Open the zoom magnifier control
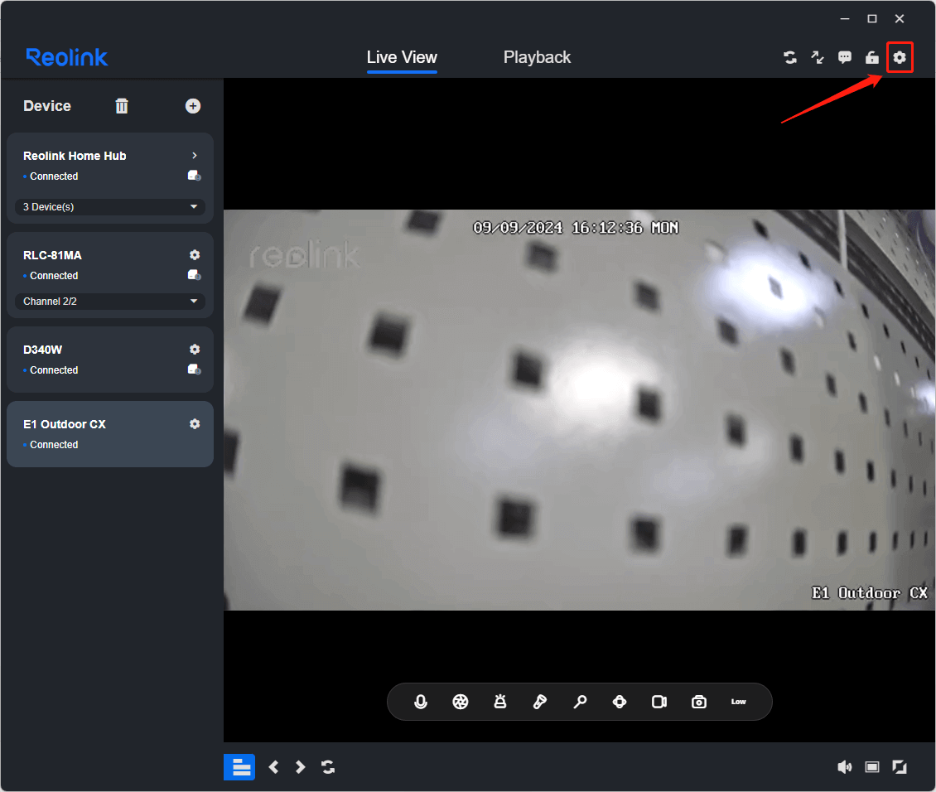Image resolution: width=936 pixels, height=792 pixels. (580, 702)
